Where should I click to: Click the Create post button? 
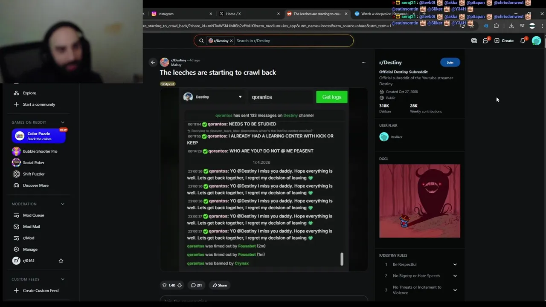504,41
